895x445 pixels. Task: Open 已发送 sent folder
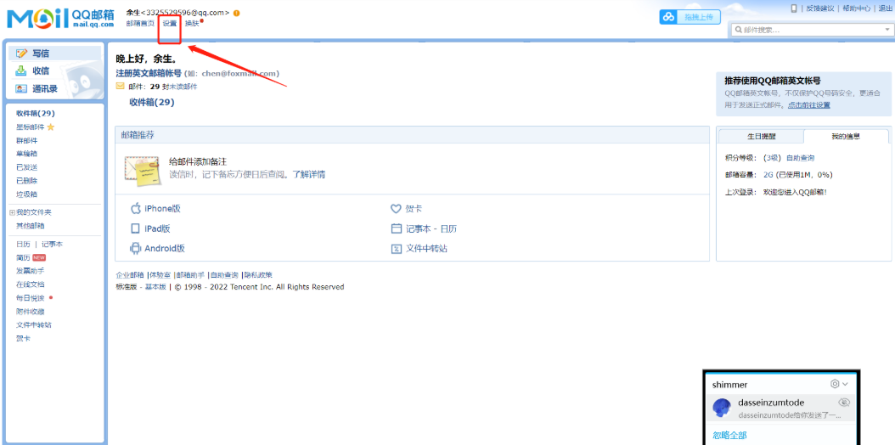[27, 167]
